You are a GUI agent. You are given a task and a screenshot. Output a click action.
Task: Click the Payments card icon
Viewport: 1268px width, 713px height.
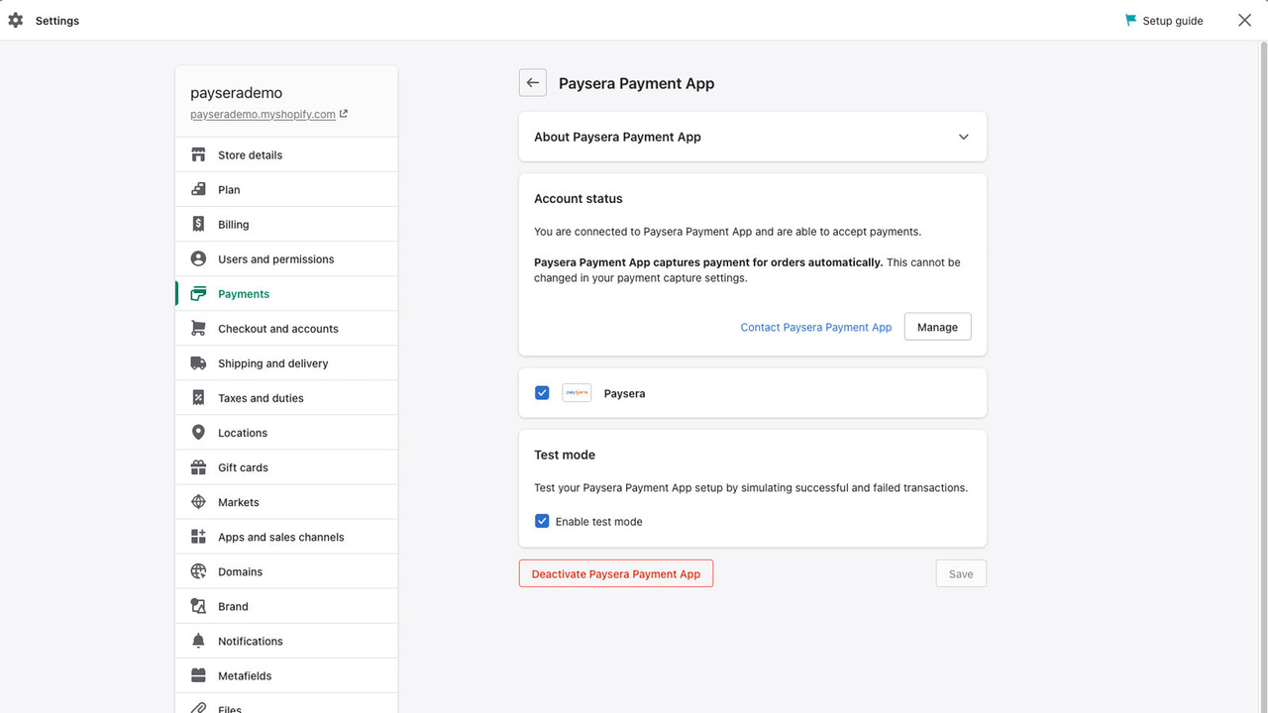(x=198, y=293)
